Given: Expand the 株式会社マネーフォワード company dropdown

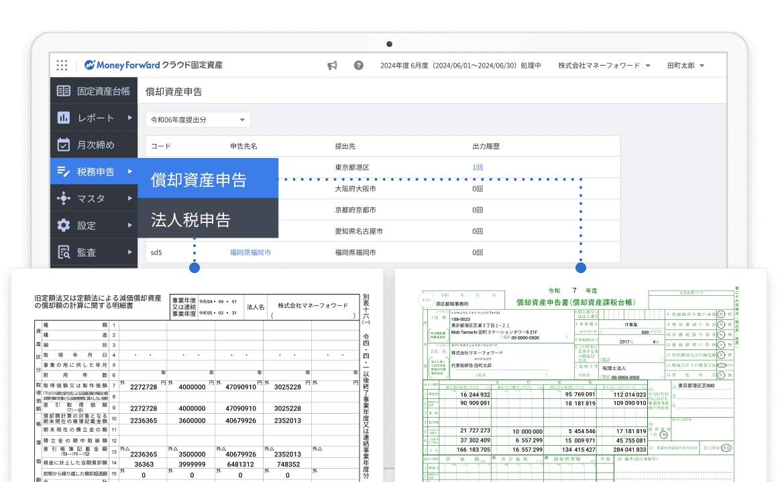Looking at the screenshot, I should [x=604, y=66].
